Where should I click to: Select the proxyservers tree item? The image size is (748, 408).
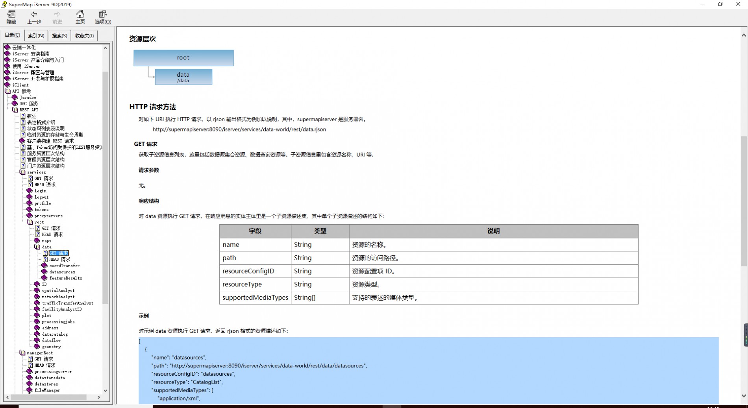(x=48, y=216)
